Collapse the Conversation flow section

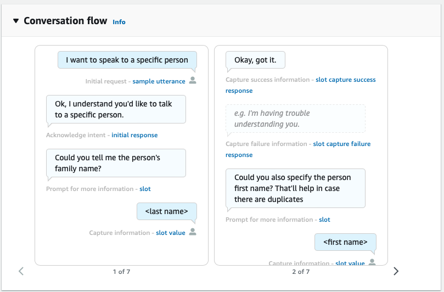tap(15, 21)
